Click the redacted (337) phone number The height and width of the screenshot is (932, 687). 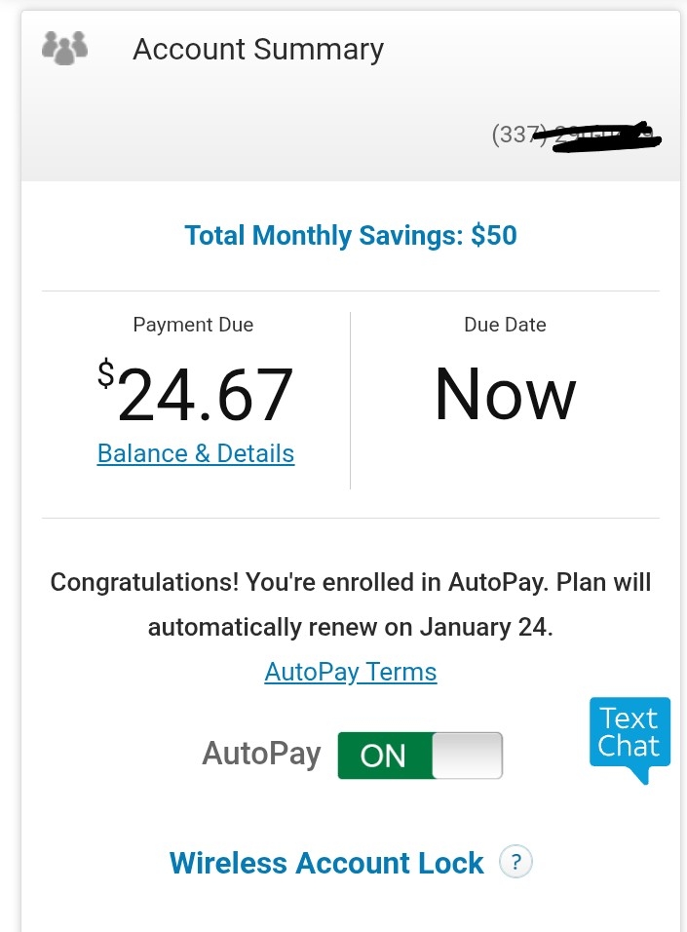pyautogui.click(x=576, y=136)
